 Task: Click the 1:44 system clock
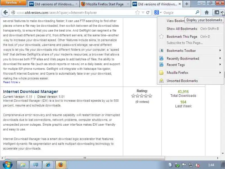(x=211, y=165)
